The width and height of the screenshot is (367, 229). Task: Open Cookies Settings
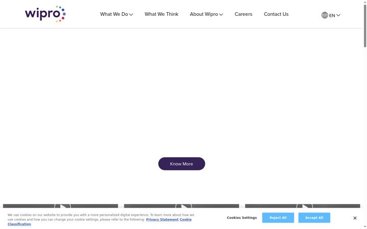[x=242, y=218]
